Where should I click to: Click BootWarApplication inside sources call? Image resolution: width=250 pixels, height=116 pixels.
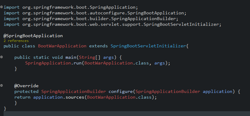111,97
